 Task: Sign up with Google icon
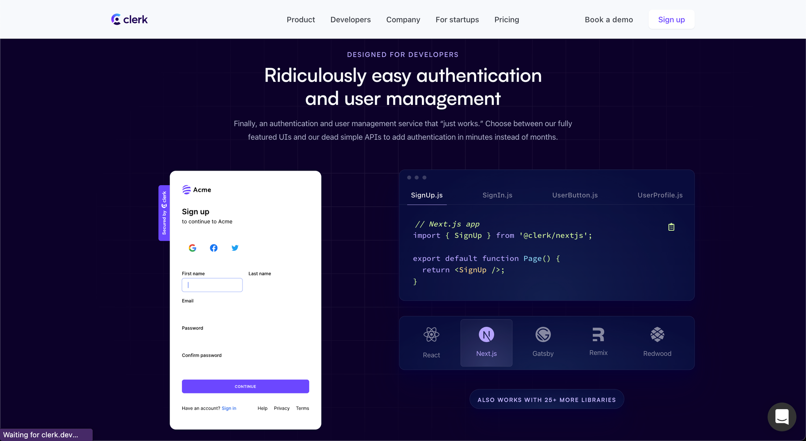pyautogui.click(x=192, y=248)
